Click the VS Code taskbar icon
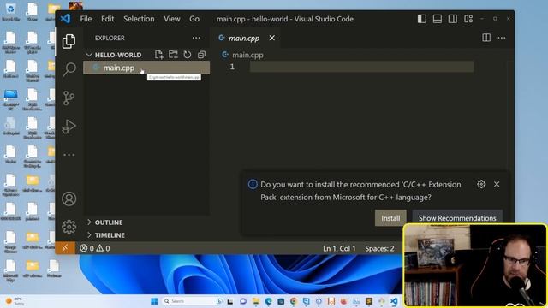Image resolution: width=548 pixels, height=308 pixels. coord(394,301)
